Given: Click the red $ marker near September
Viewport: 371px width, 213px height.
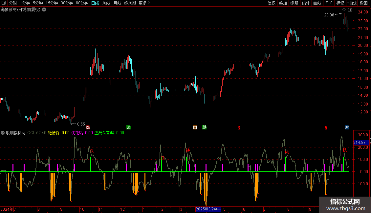Looking at the screenshot, I should tap(326, 128).
